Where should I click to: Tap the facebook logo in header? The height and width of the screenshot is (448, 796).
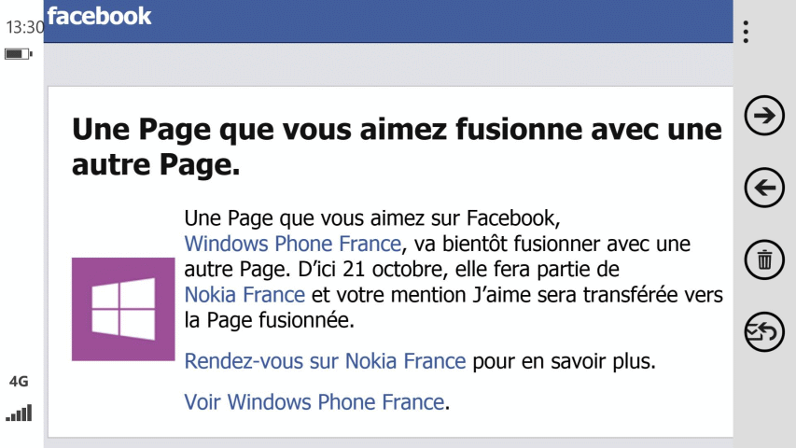100,16
